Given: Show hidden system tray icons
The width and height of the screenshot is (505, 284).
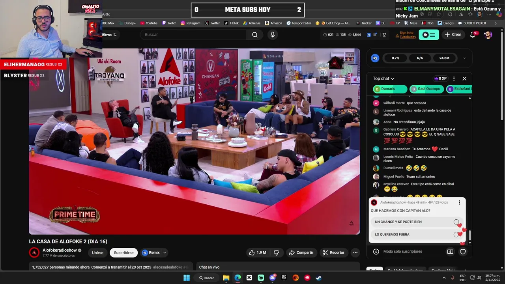Looking at the screenshot, I should click(445, 278).
